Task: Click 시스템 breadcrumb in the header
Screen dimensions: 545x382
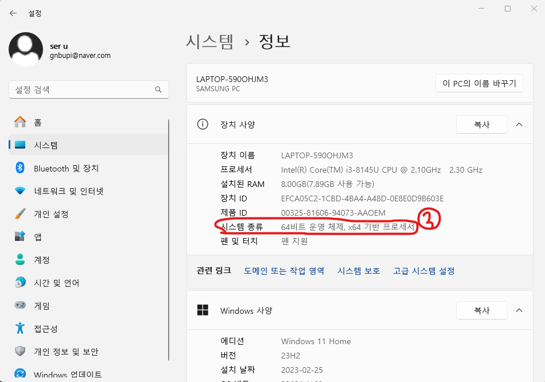Action: click(x=209, y=42)
